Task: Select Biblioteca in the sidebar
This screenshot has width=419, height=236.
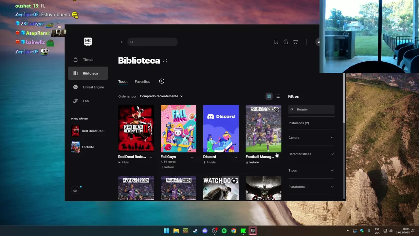Action: [88, 73]
